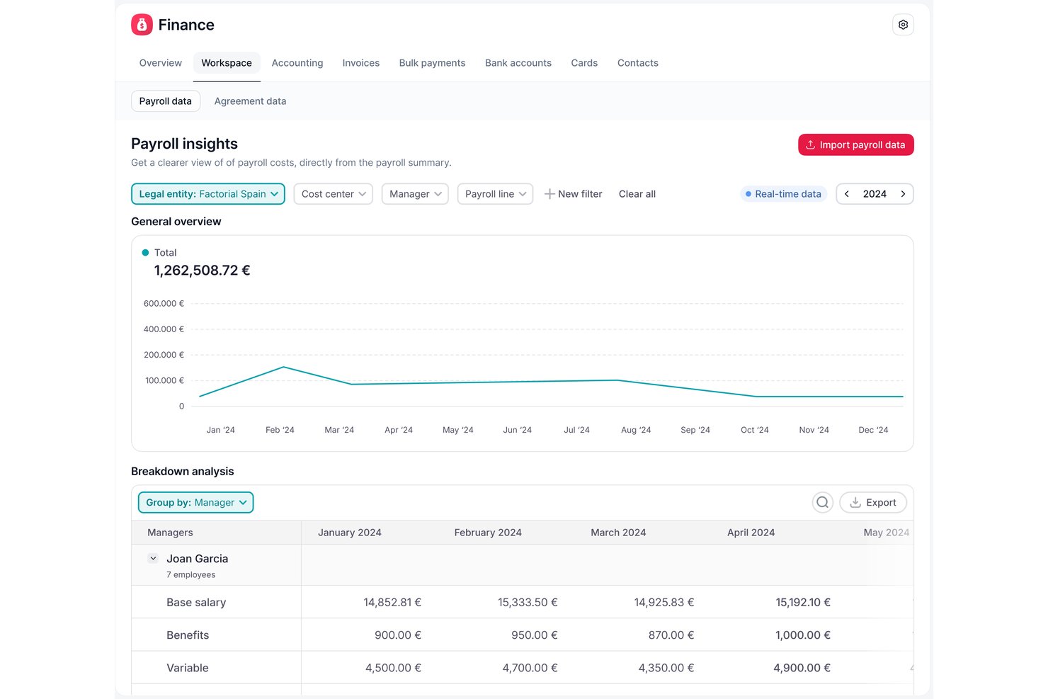Click the Aug '24 axis label
1048x699 pixels.
(636, 430)
